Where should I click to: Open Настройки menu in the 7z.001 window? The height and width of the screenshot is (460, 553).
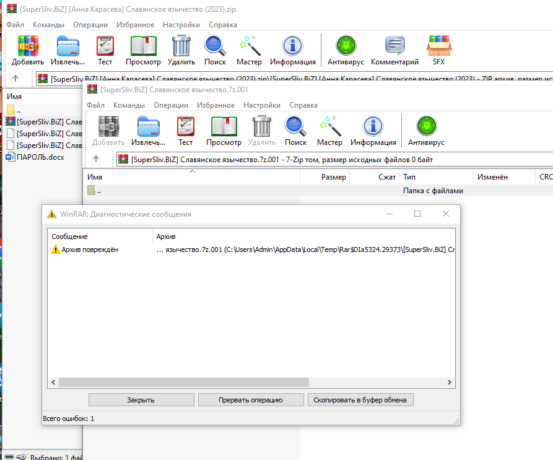262,105
